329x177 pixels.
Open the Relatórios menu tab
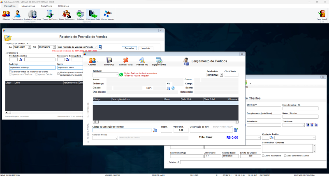coord(46,6)
